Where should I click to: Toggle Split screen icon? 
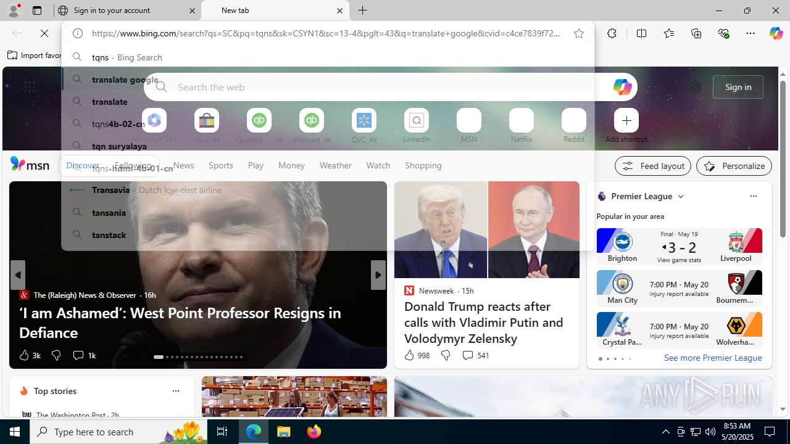(x=642, y=33)
